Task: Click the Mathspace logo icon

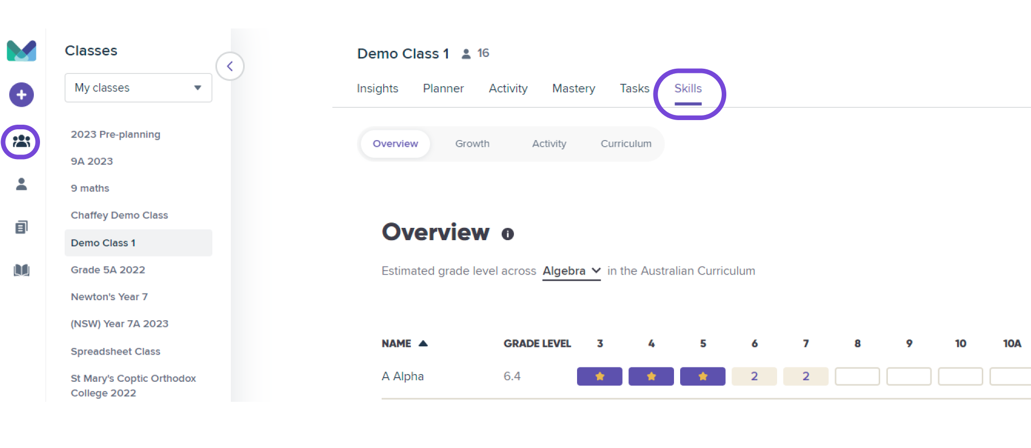Action: [x=22, y=50]
